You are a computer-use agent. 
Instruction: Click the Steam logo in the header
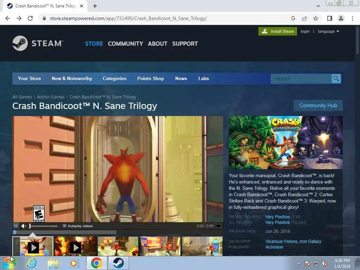coord(38,43)
